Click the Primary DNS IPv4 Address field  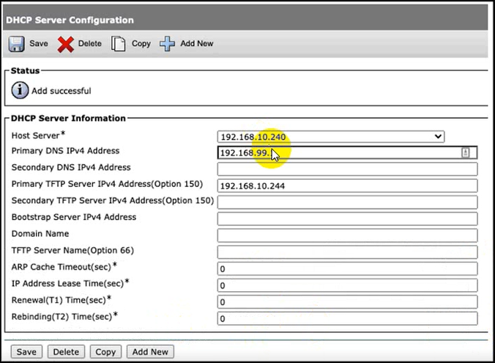click(337, 153)
